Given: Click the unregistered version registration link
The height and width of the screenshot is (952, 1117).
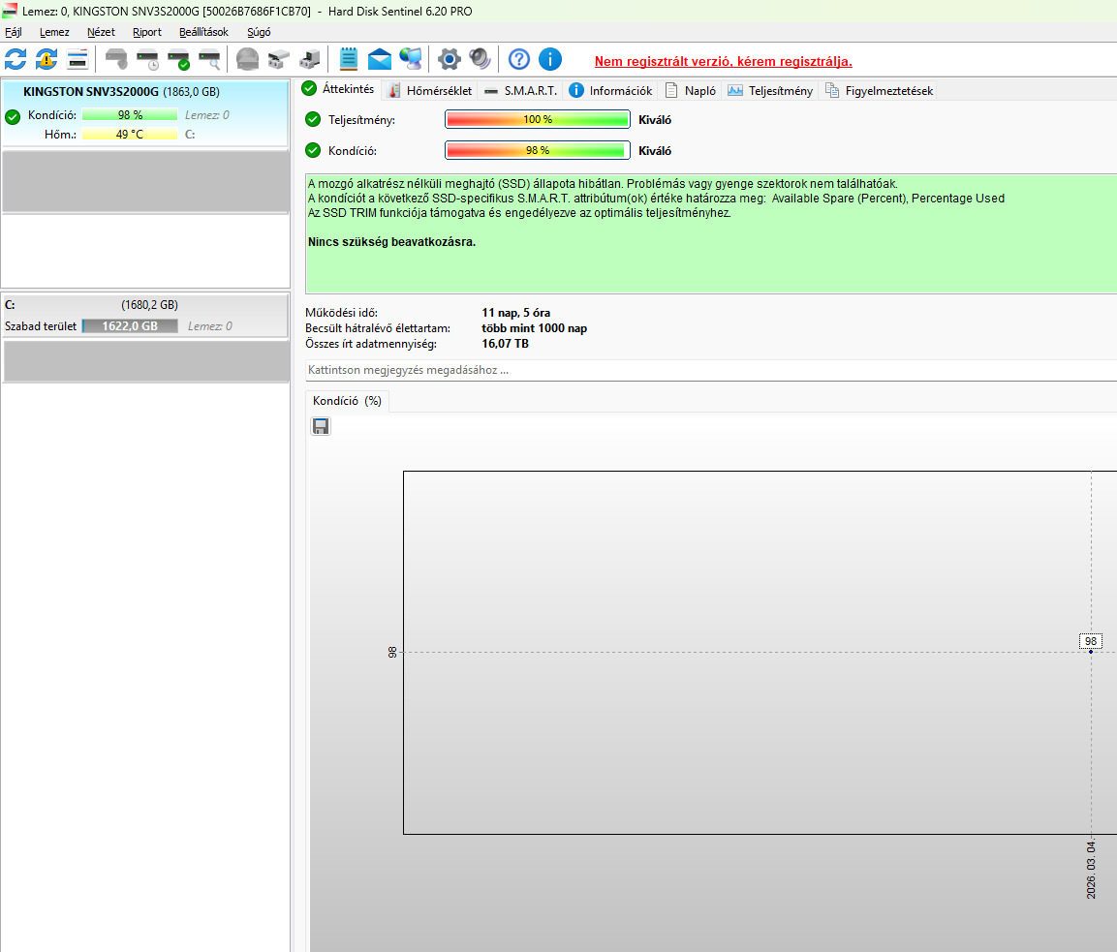Looking at the screenshot, I should coord(723,61).
